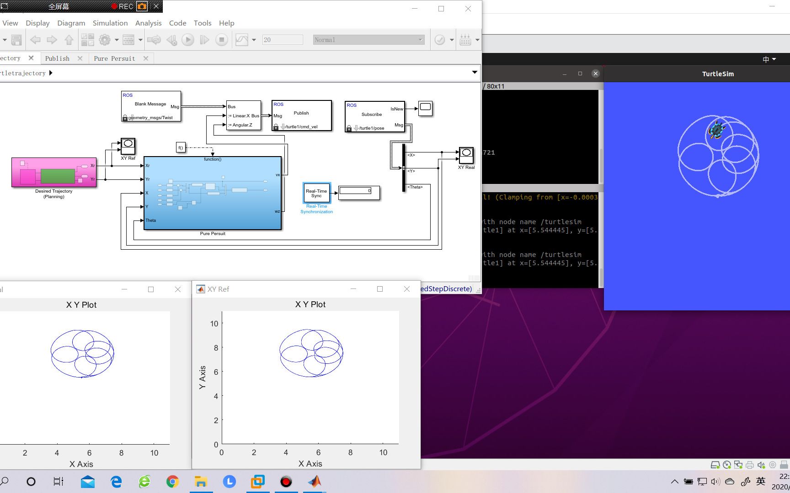The height and width of the screenshot is (493, 790).
Task: Close the Publish tab
Action: [x=80, y=58]
